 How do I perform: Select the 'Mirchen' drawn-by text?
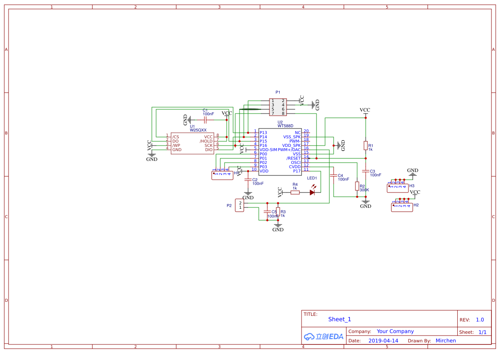[446, 341]
